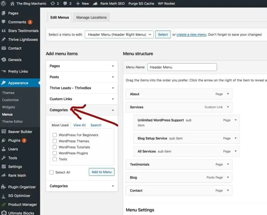267x215 pixels.
Task: Open the Plugins page
Action: point(13,140)
